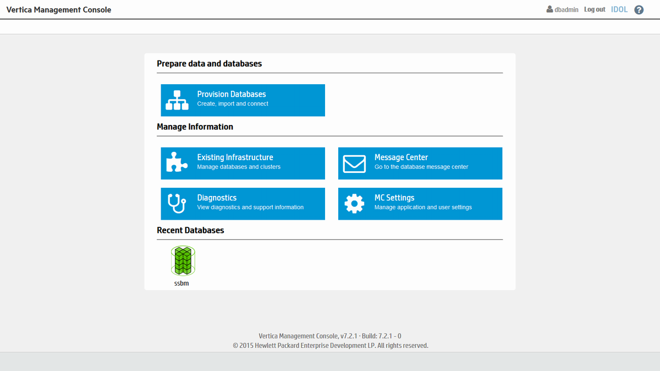Open the MC Settings tile title
The height and width of the screenshot is (371, 660).
click(x=394, y=198)
